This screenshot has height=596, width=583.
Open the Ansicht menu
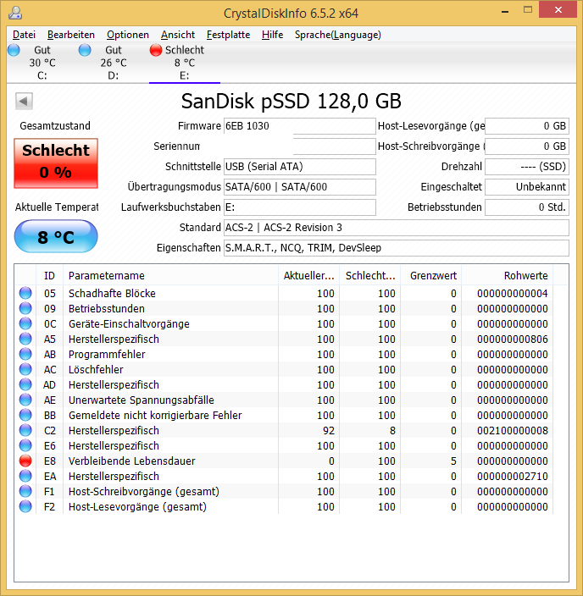[178, 35]
